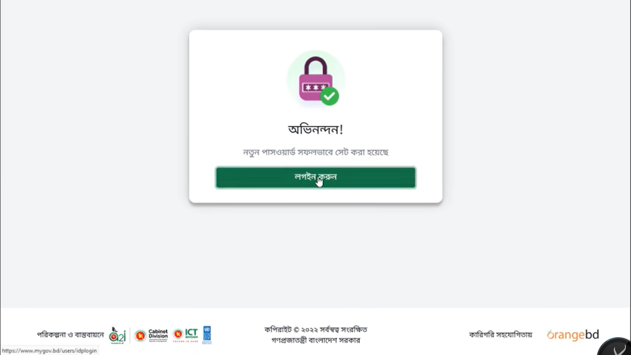631x355 pixels.
Task: Click the red emblem beside ICT text
Action: click(x=178, y=334)
